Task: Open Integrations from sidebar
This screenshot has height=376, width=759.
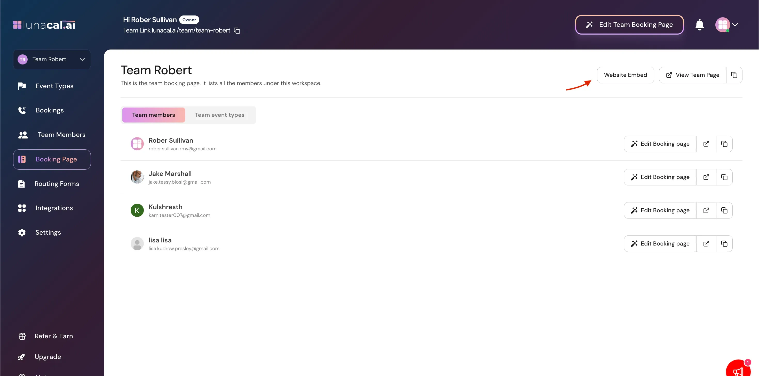Action: [x=54, y=208]
